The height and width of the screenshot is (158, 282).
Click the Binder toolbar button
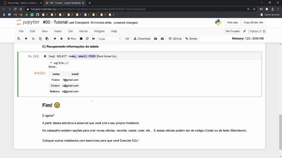192,39
